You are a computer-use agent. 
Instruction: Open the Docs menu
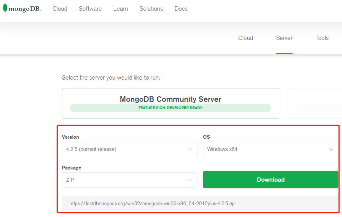pos(181,9)
